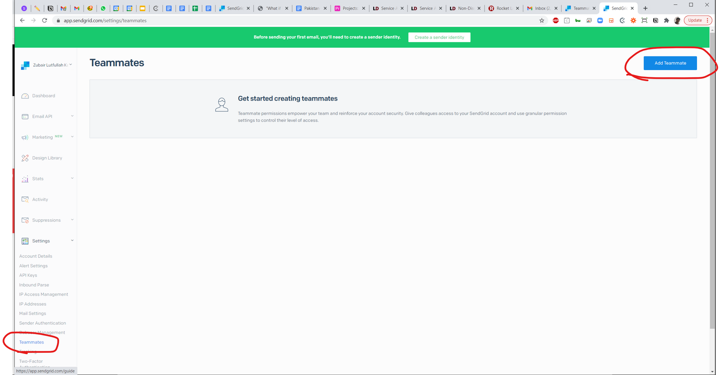Click the Settings sliders icon
Screen dimensions: 720x375
25,241
